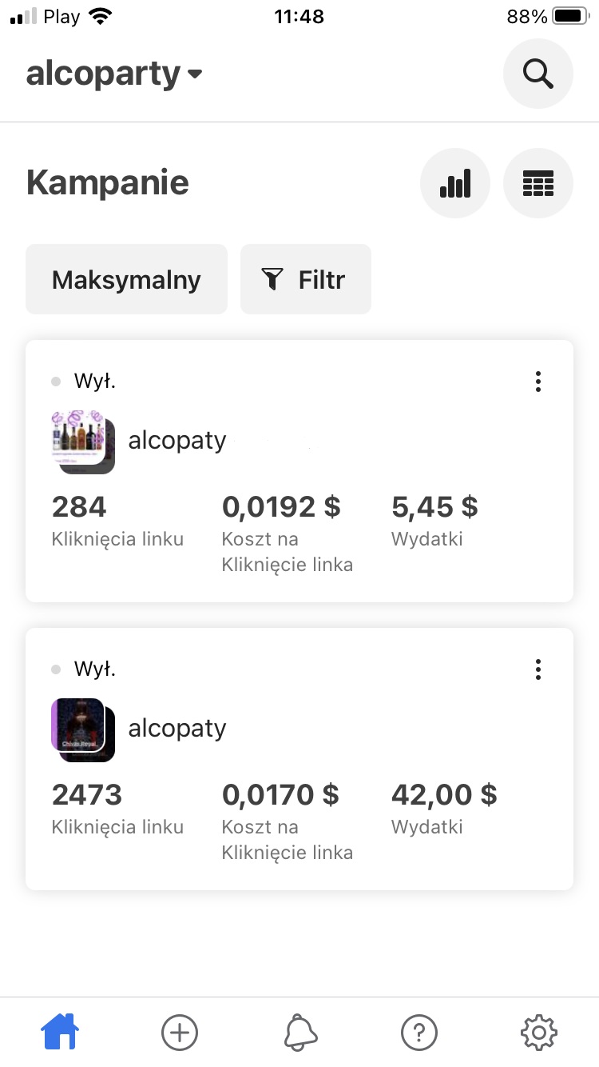Open options for the 2473-click campaign
The image size is (599, 1067).
pyautogui.click(x=538, y=669)
